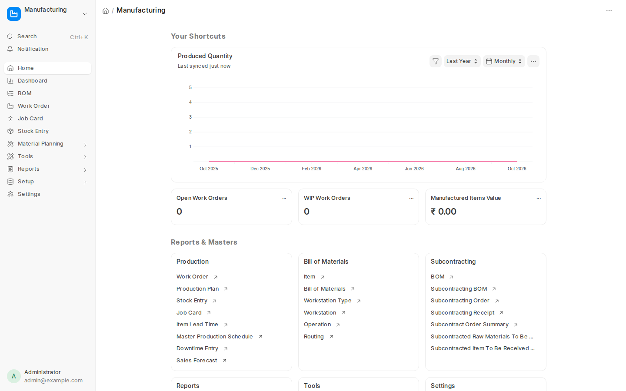Open the Master Production Schedule link
Viewport: 626px width, 391px height.
215,337
